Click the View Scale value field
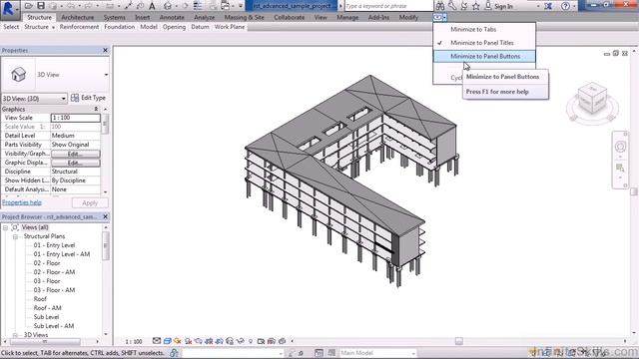Screen dimensions: 639x359 pos(76,118)
